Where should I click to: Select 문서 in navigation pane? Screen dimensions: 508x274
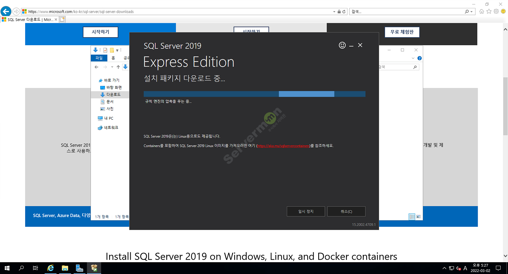[107, 102]
